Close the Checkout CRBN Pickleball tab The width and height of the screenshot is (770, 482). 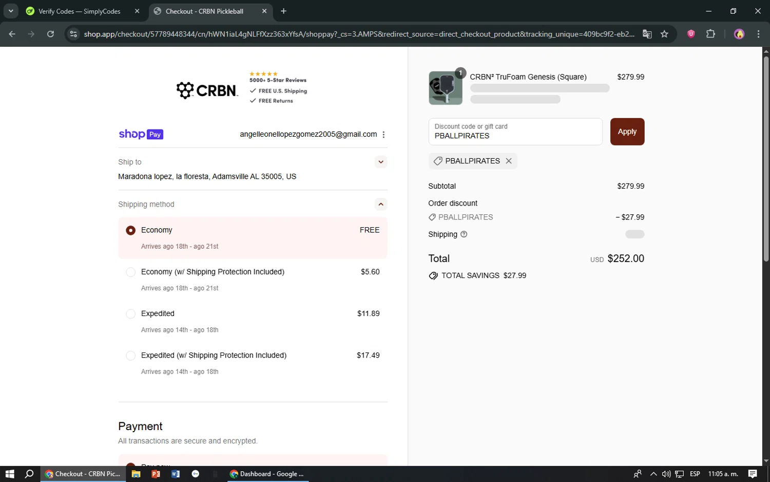(264, 11)
